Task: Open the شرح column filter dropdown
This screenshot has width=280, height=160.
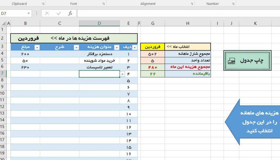Action: [x=76, y=48]
